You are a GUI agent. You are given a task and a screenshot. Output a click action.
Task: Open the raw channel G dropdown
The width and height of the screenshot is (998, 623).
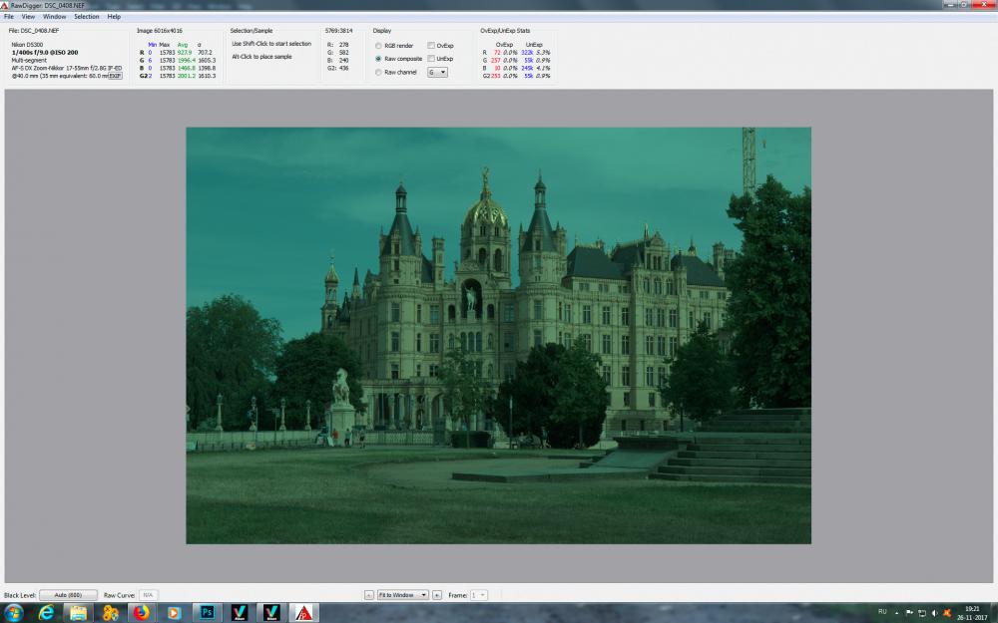click(x=437, y=73)
